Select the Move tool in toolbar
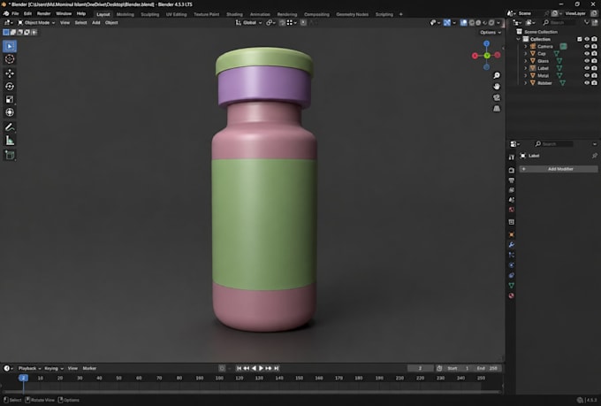601x406 pixels. 10,73
